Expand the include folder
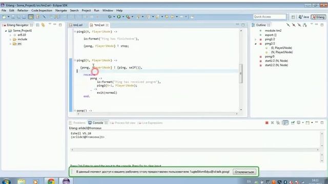The height and width of the screenshot is (184, 328). (x=10, y=39)
